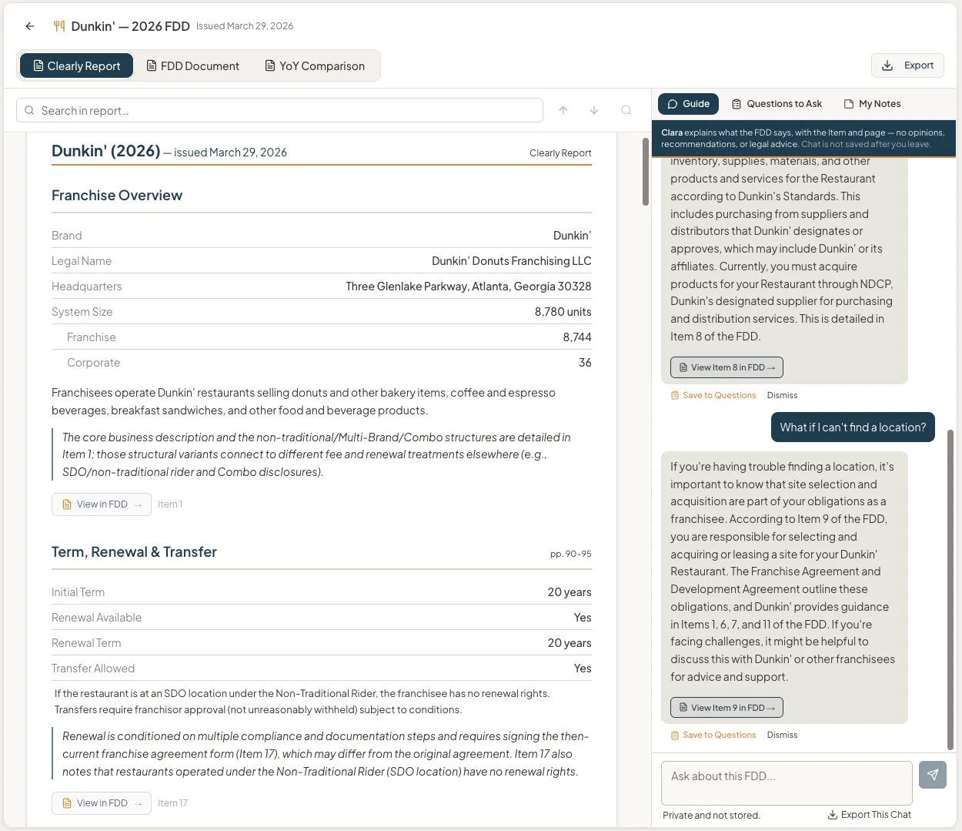Viewport: 962px width, 831px height.
Task: Click the Headquarters address value
Action: coord(469,286)
